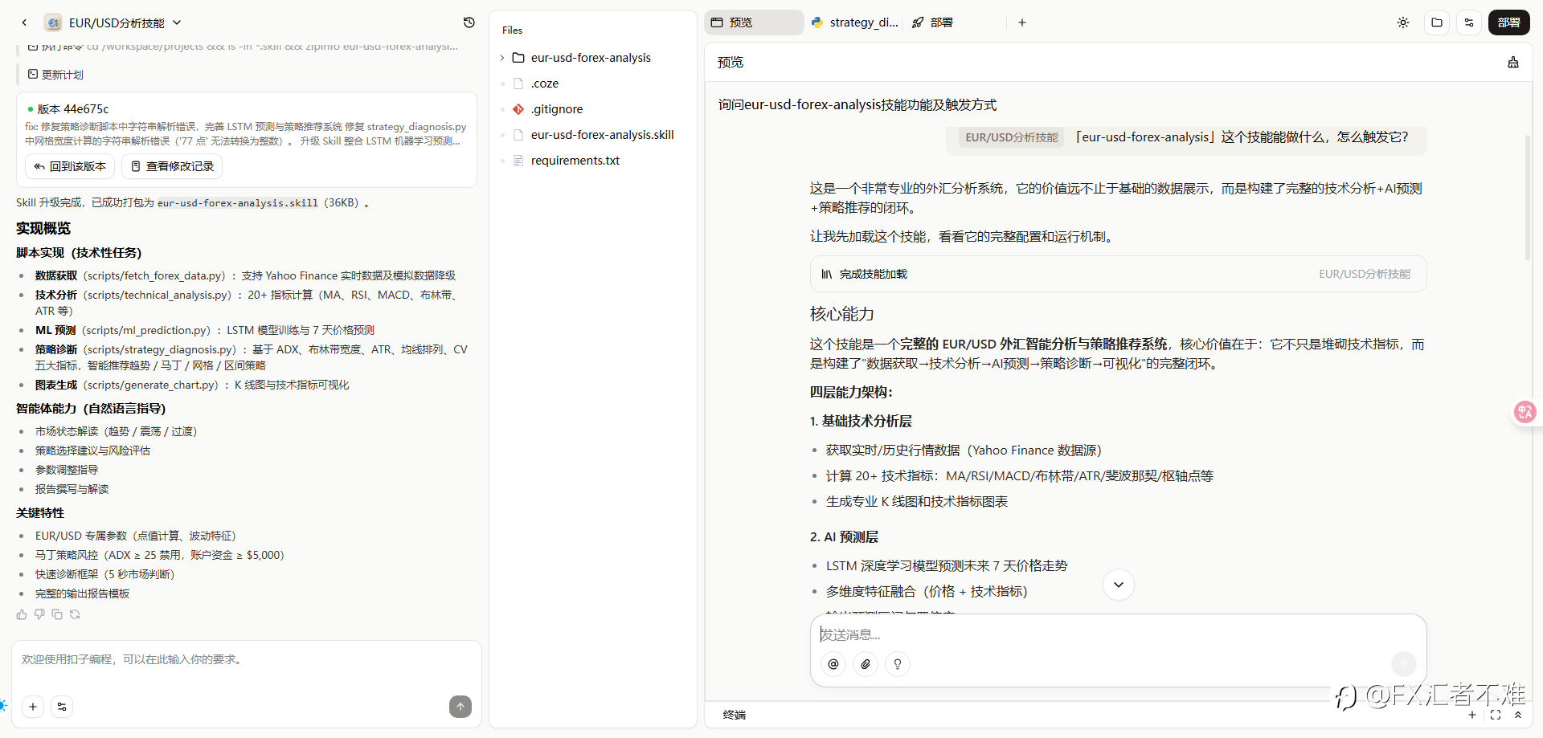
Task: Click the paperclip attachment icon
Action: coord(866,664)
